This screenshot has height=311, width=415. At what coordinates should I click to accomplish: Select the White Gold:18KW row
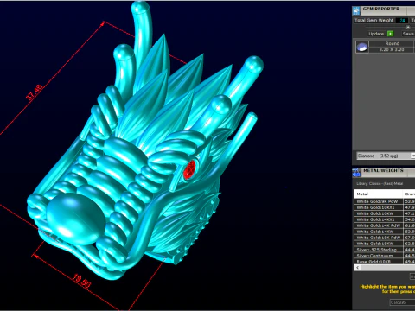385,244
